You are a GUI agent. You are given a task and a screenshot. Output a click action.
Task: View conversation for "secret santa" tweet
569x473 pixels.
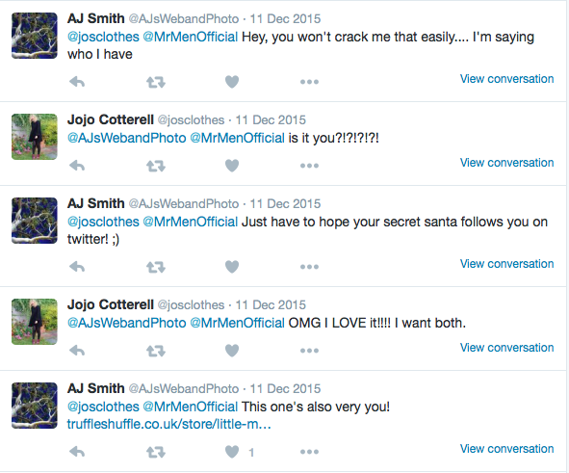[x=506, y=264]
